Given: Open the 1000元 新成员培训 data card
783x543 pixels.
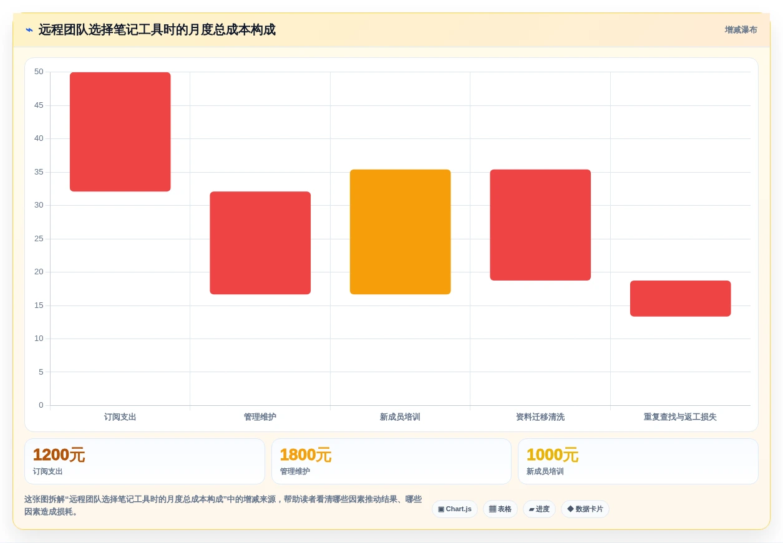Looking at the screenshot, I should [638, 461].
